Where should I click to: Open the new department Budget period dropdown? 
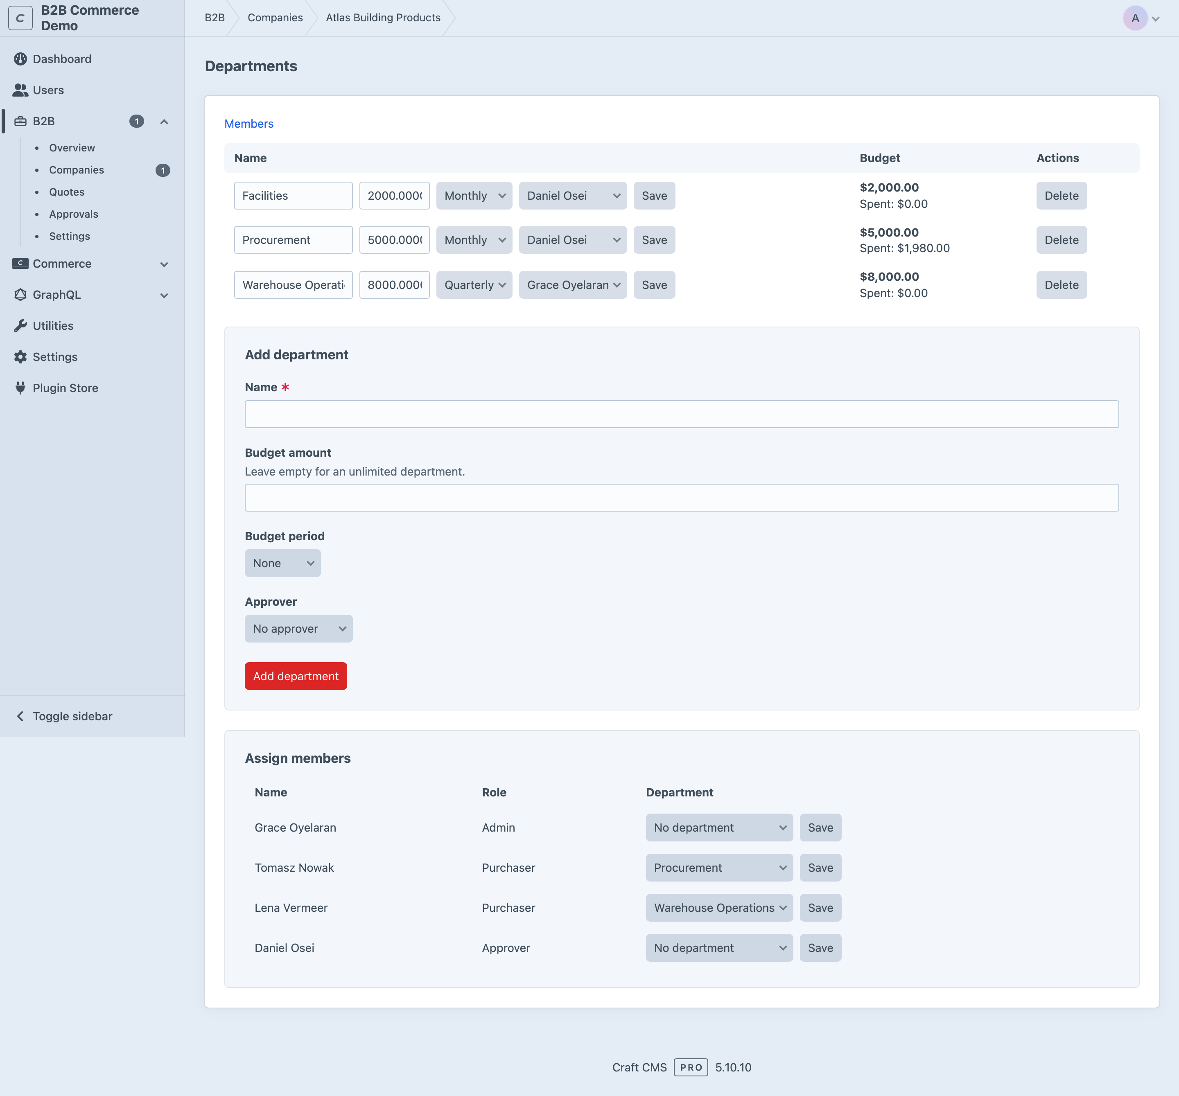click(282, 563)
